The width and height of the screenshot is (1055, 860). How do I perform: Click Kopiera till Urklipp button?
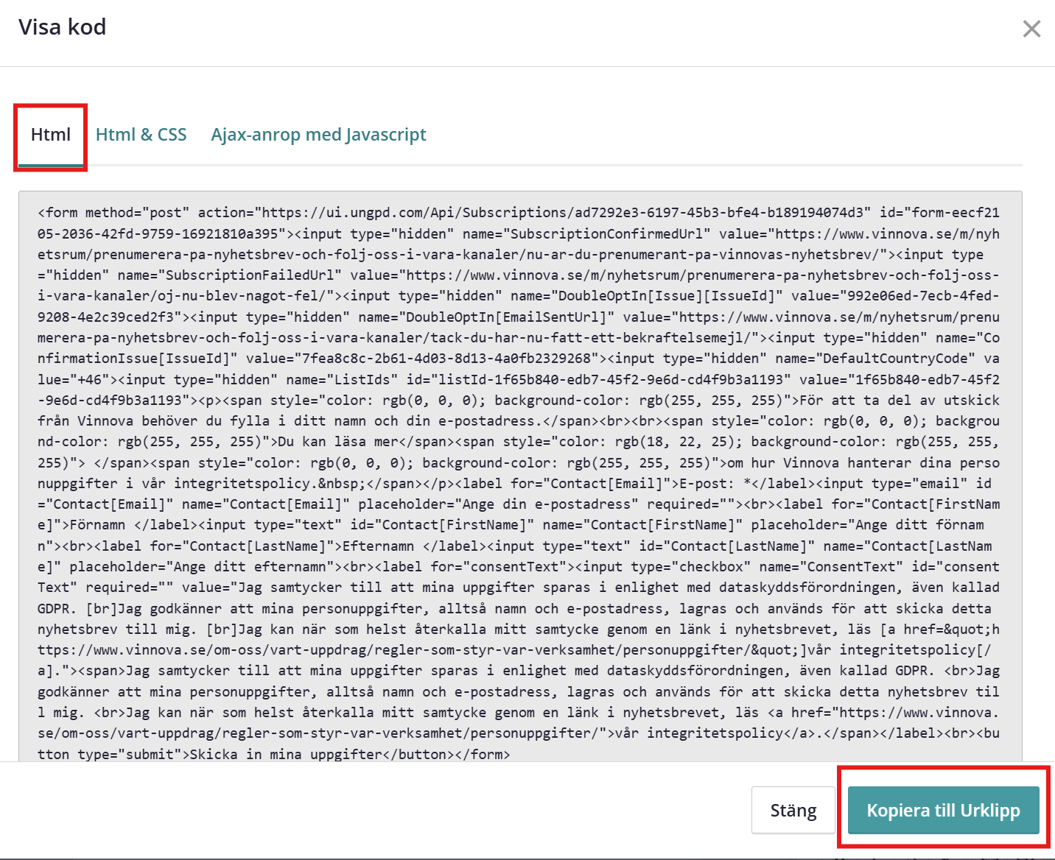coord(943,810)
